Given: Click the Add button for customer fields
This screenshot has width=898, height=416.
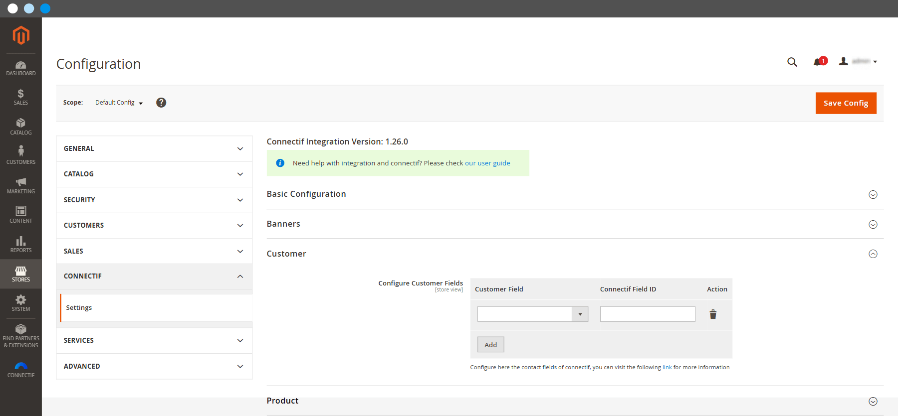Looking at the screenshot, I should click(x=490, y=345).
